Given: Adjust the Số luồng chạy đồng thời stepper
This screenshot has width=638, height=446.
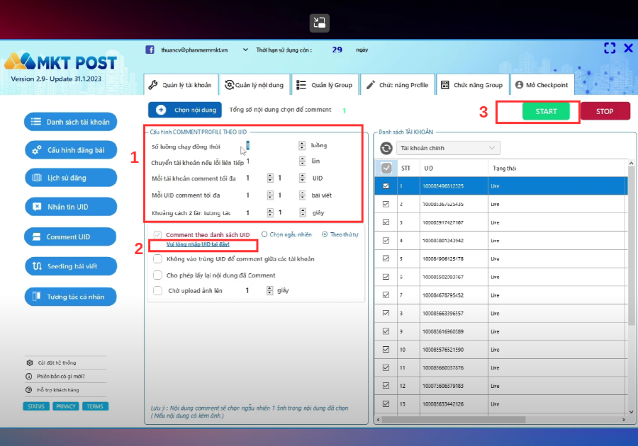Looking at the screenshot, I should (302, 145).
